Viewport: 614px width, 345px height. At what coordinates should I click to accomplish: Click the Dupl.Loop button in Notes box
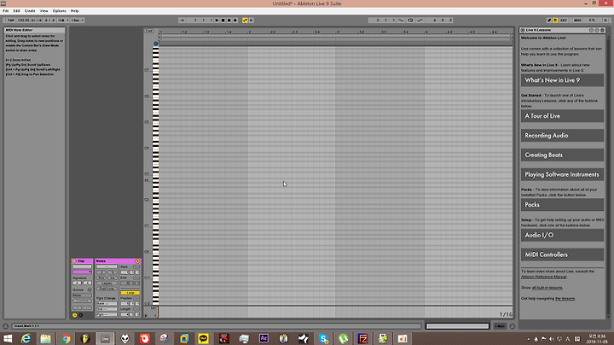click(107, 289)
